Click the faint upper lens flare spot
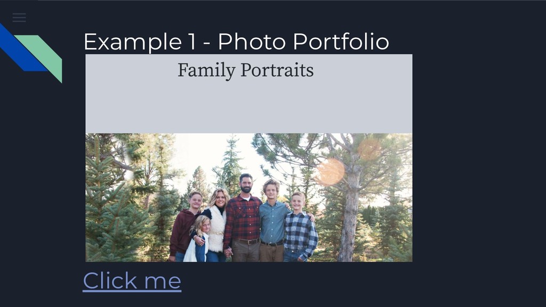This screenshot has height=307, width=546. pyautogui.click(x=369, y=150)
